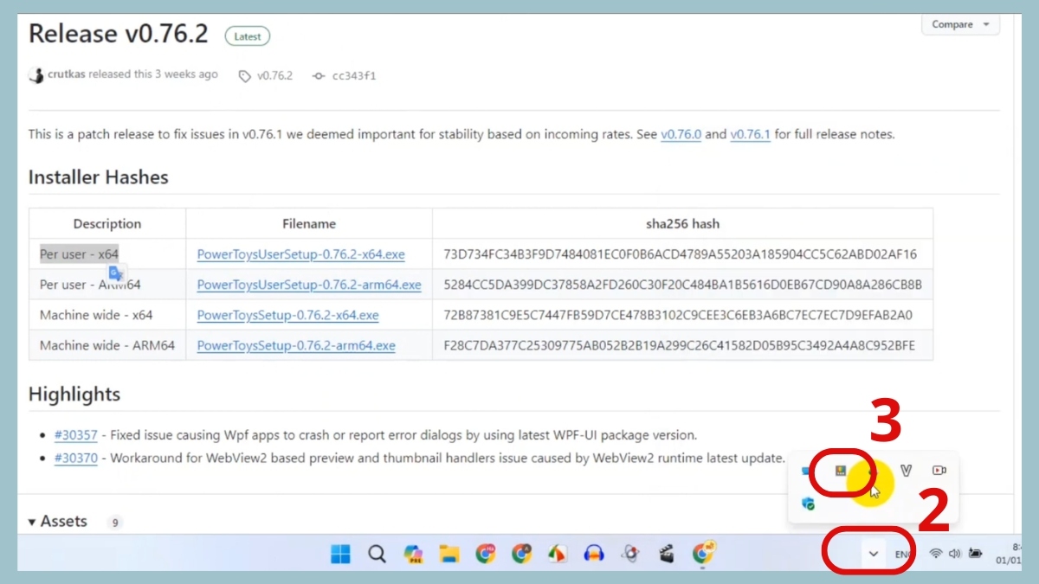Open the Windows Start menu

pyautogui.click(x=341, y=554)
